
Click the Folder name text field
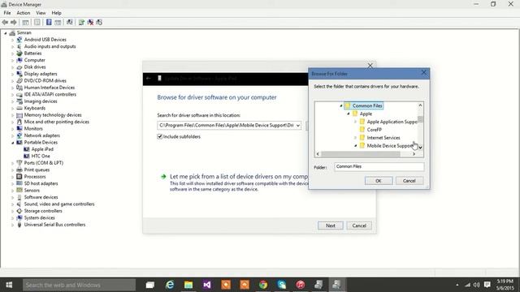(x=379, y=166)
